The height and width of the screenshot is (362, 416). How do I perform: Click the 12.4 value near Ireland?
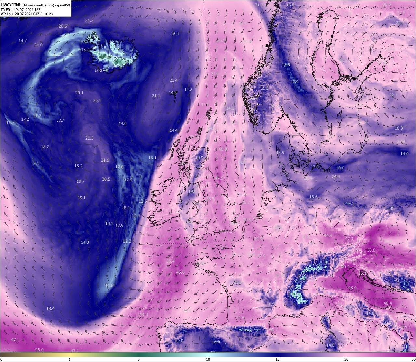(136, 216)
